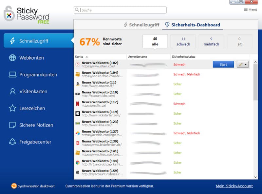262x194 pixels.
Task: Open the Mein StickyAccount link
Action: tap(234, 186)
